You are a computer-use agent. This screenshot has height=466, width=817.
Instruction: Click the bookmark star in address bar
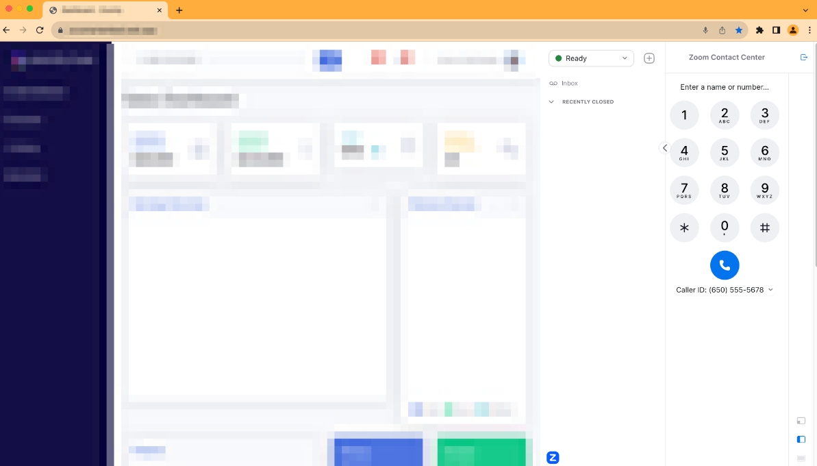(739, 30)
